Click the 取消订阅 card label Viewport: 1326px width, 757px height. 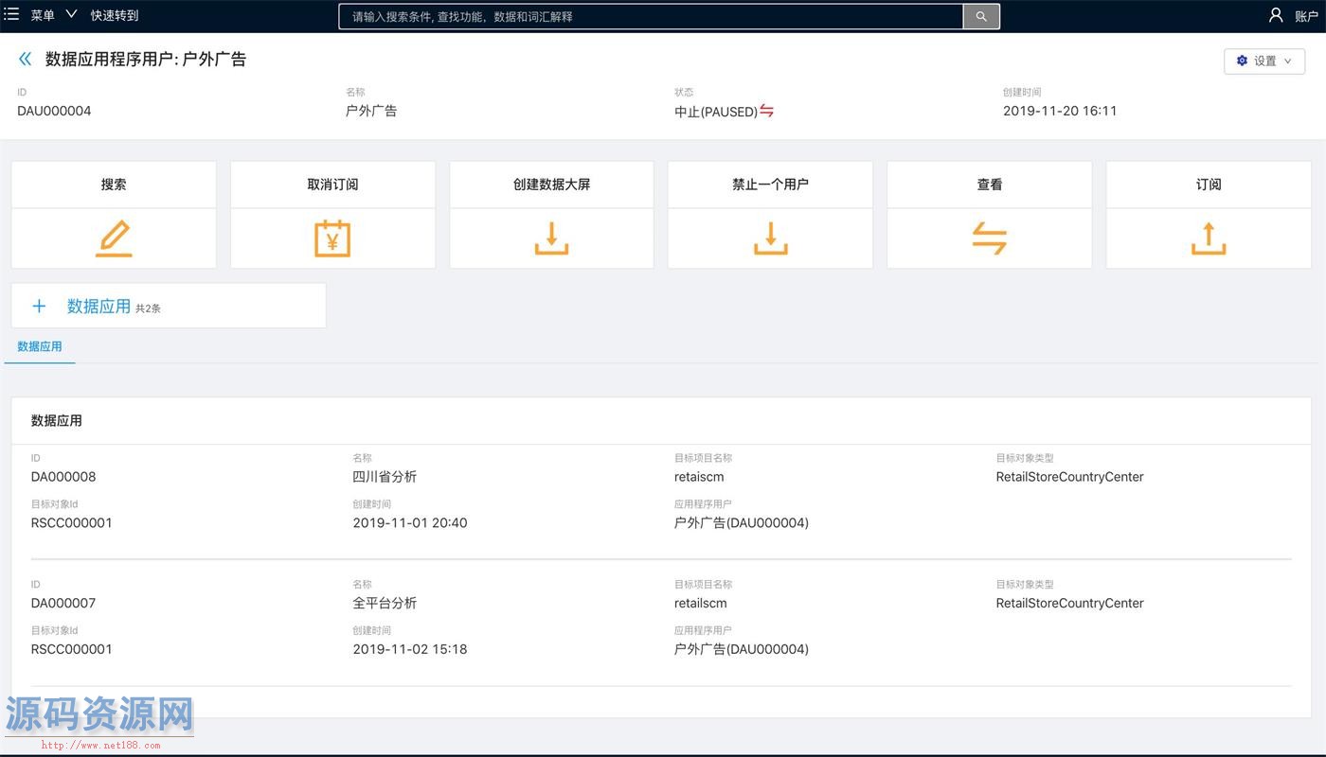tap(332, 185)
